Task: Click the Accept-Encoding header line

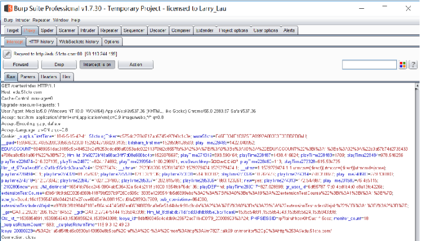Action: pyautogui.click(x=31, y=123)
